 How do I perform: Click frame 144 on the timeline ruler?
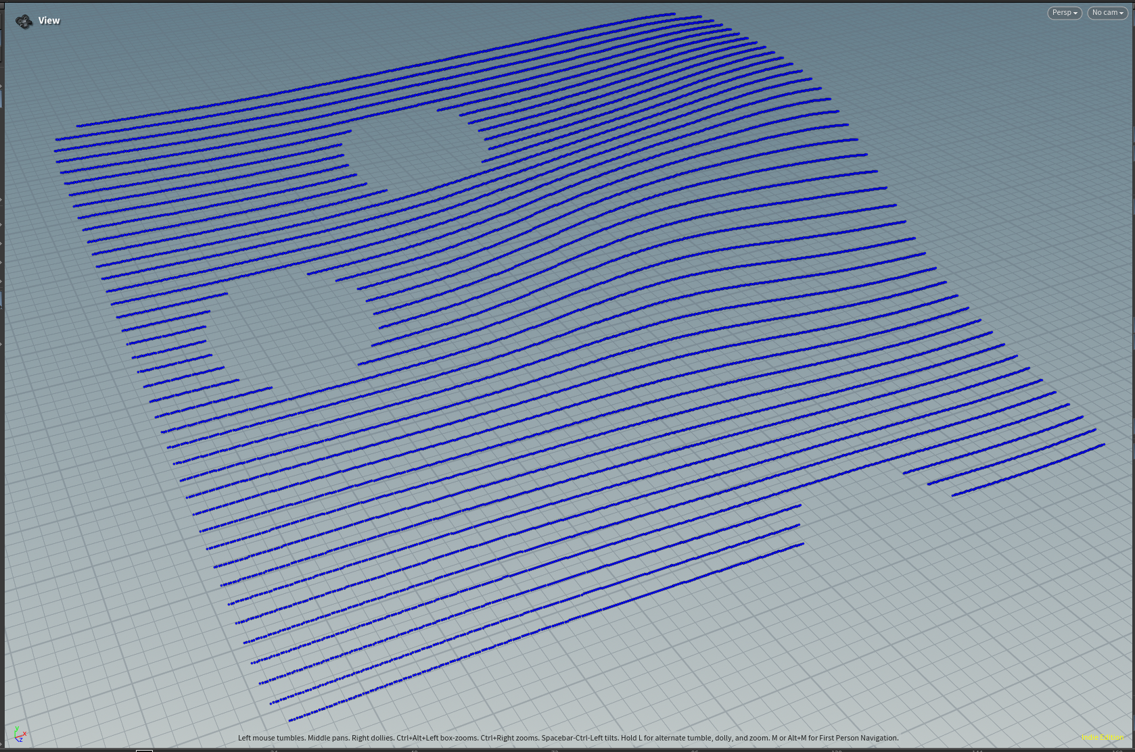click(x=977, y=750)
